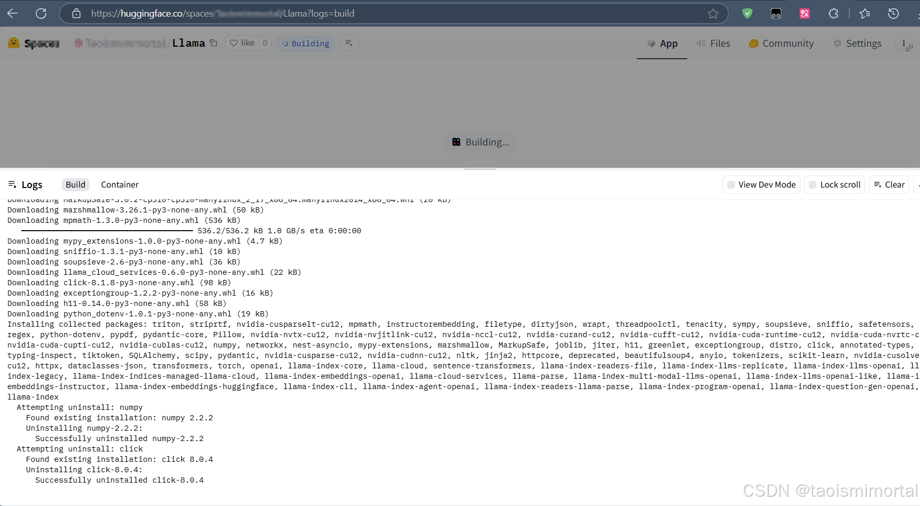Image resolution: width=920 pixels, height=506 pixels.
Task: Clear the build logs
Action: pos(889,184)
